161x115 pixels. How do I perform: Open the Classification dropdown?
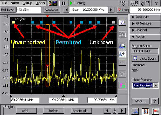(156, 85)
